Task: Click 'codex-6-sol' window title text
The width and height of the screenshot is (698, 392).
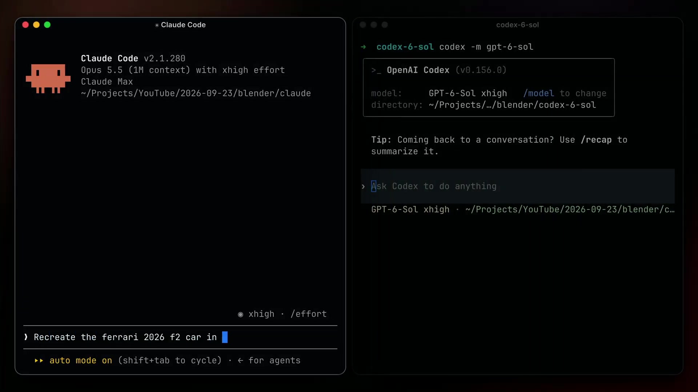Action: [x=517, y=25]
